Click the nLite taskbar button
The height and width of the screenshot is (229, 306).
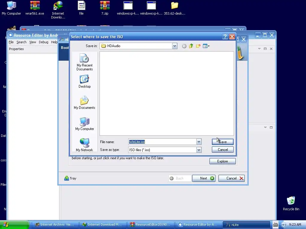click(x=246, y=225)
